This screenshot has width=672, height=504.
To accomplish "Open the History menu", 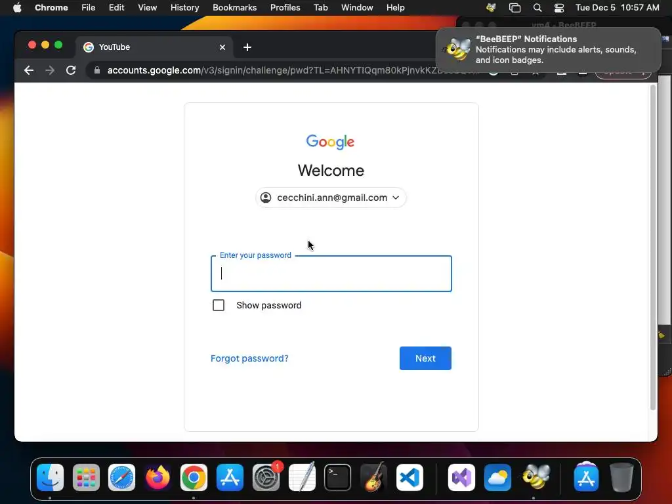I will pos(184,7).
